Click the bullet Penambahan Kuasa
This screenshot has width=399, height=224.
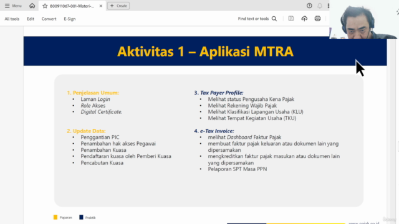(x=103, y=150)
